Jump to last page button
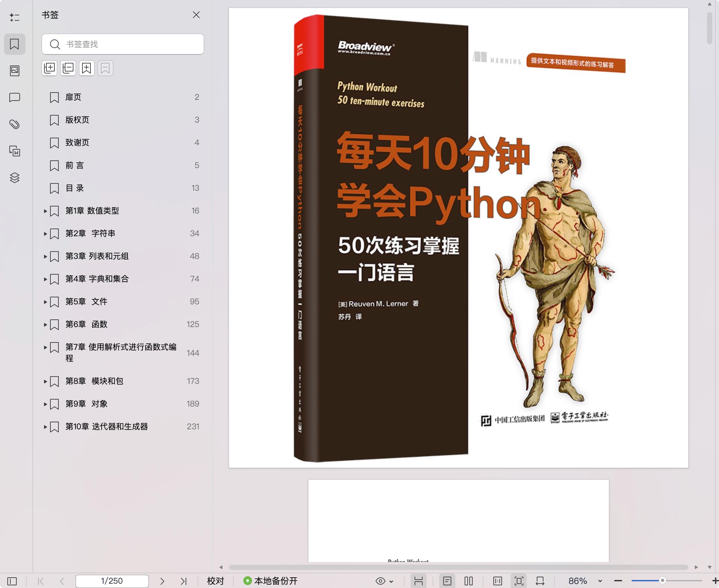The width and height of the screenshot is (719, 588). (183, 581)
